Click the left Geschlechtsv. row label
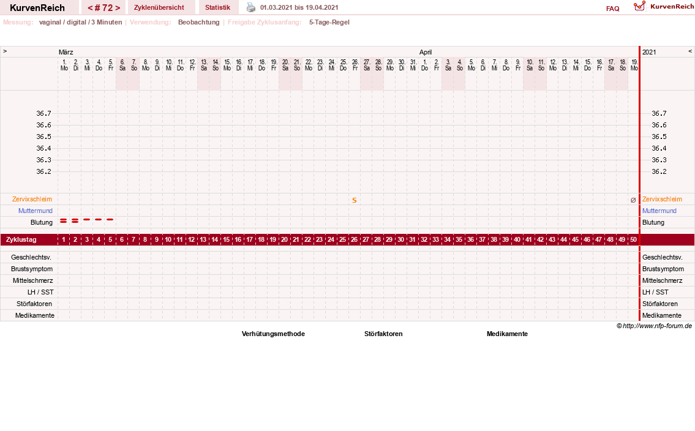Viewport: 695px width, 431px height. pyautogui.click(x=32, y=257)
